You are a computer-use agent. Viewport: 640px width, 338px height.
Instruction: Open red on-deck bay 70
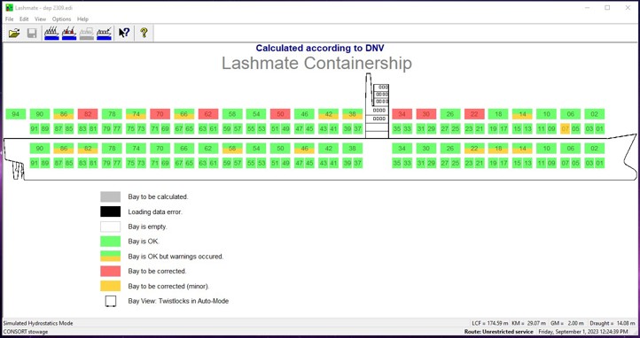click(x=160, y=114)
